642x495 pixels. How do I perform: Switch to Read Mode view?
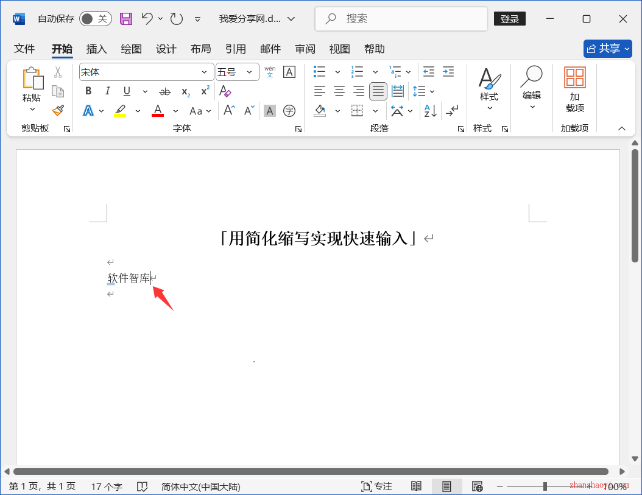coord(417,486)
